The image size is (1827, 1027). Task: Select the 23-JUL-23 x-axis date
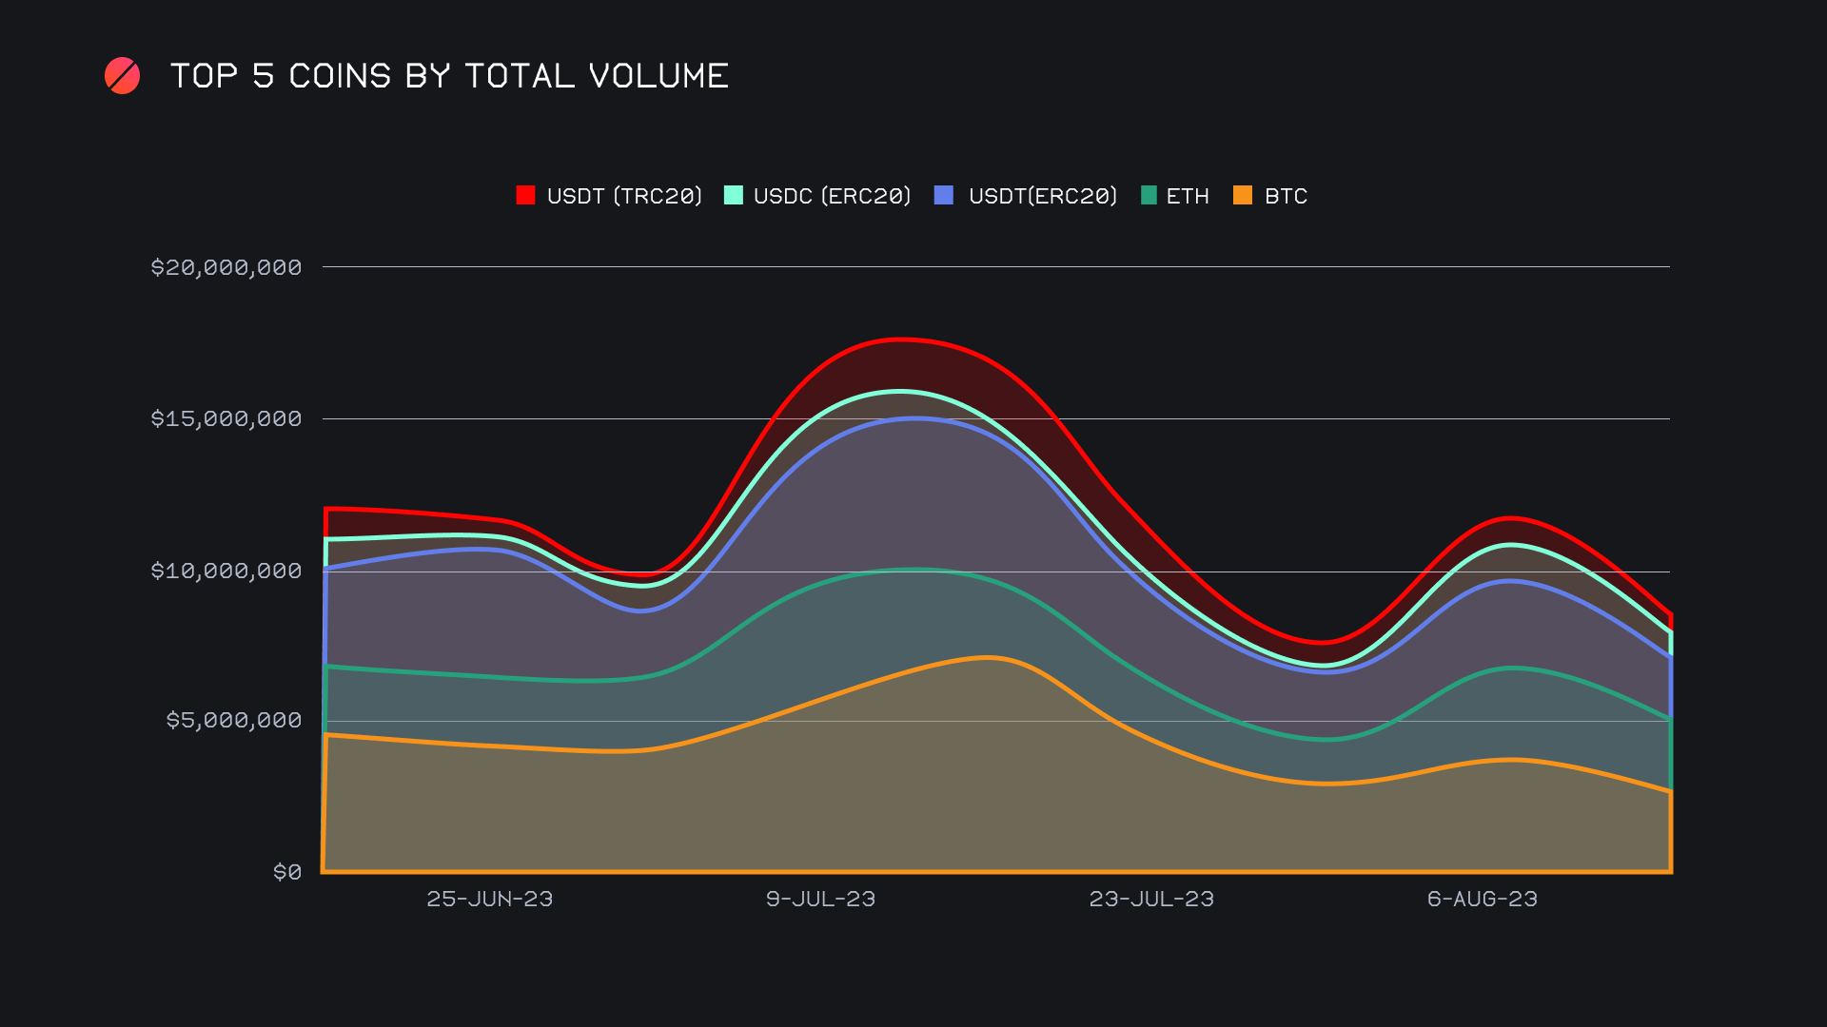(x=1151, y=899)
